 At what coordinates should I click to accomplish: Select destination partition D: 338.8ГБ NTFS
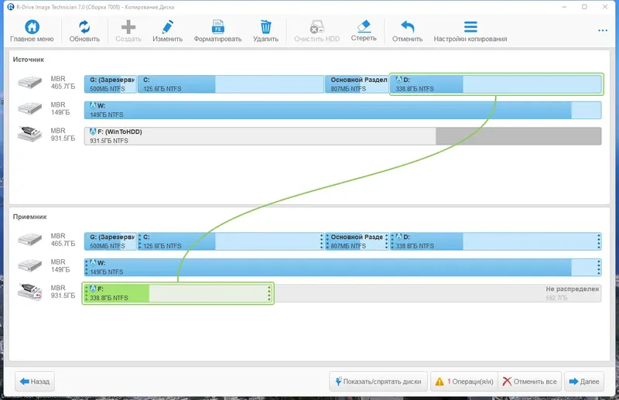coord(496,241)
